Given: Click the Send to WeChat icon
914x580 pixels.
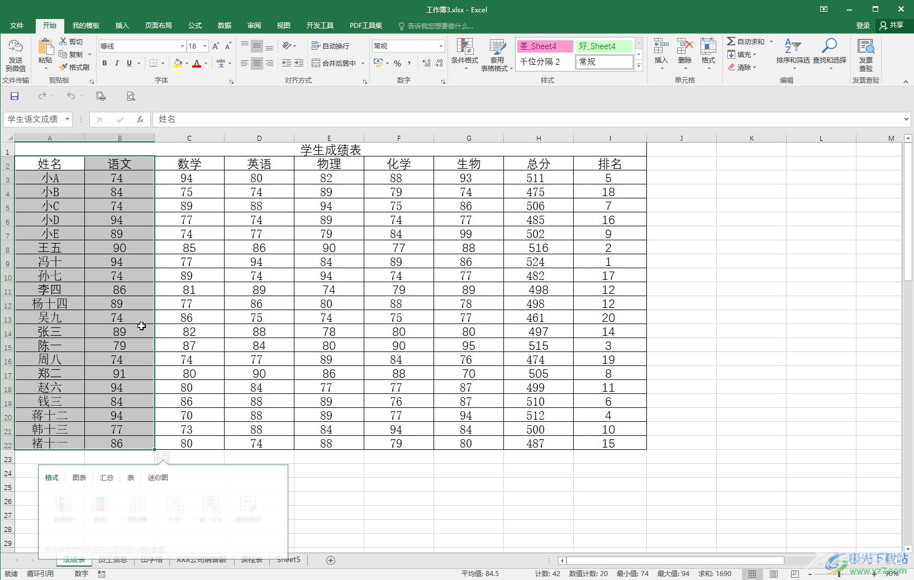Looking at the screenshot, I should (x=16, y=55).
